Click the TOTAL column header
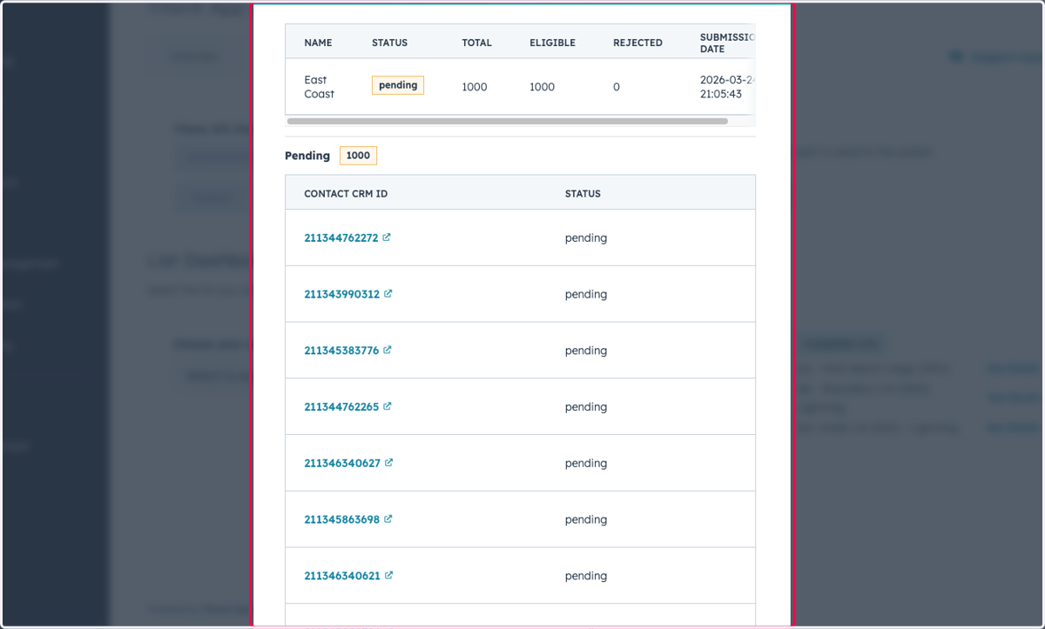Viewport: 1045px width, 629px height. [x=476, y=43]
